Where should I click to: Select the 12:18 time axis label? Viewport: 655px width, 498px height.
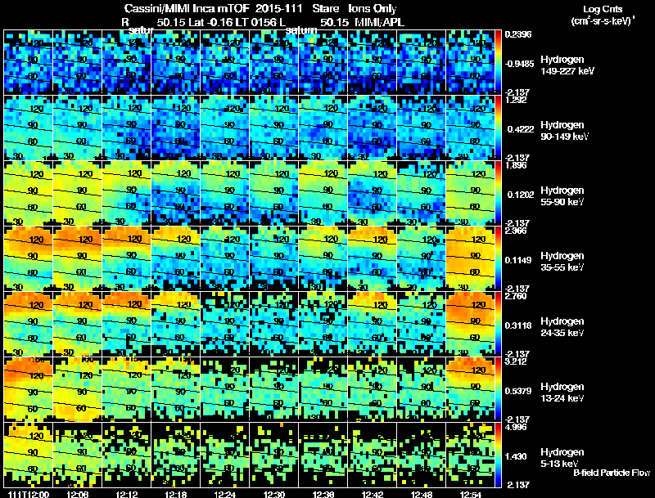coord(176,494)
